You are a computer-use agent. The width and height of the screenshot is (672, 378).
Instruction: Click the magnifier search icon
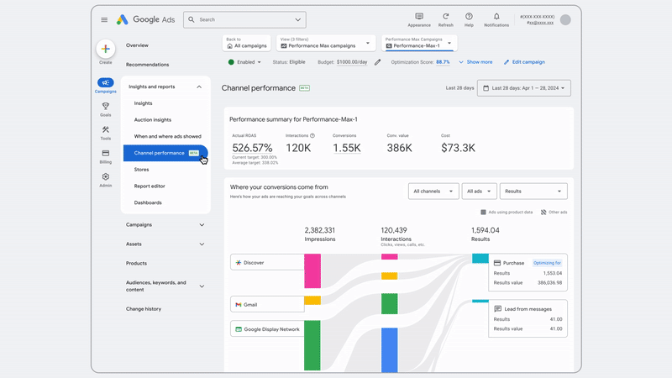(192, 19)
